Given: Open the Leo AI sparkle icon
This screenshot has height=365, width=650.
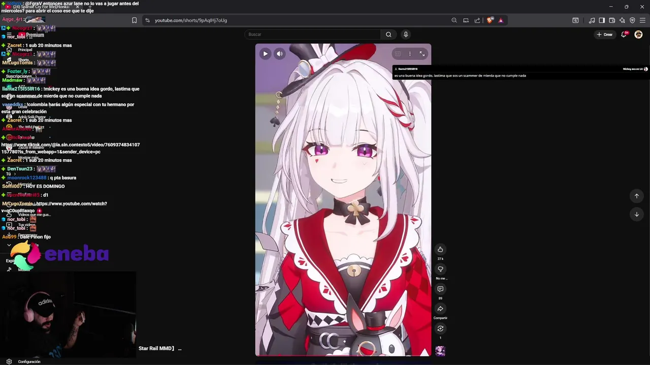Looking at the screenshot, I should pyautogui.click(x=622, y=20).
